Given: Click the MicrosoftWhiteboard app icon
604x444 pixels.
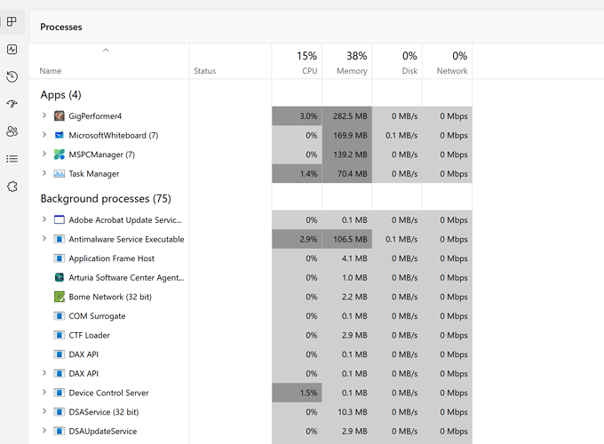Looking at the screenshot, I should (x=59, y=135).
